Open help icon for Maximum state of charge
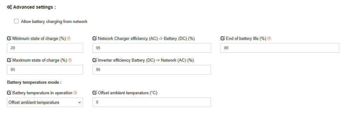Screen dimensions: 346x116 tap(70, 60)
